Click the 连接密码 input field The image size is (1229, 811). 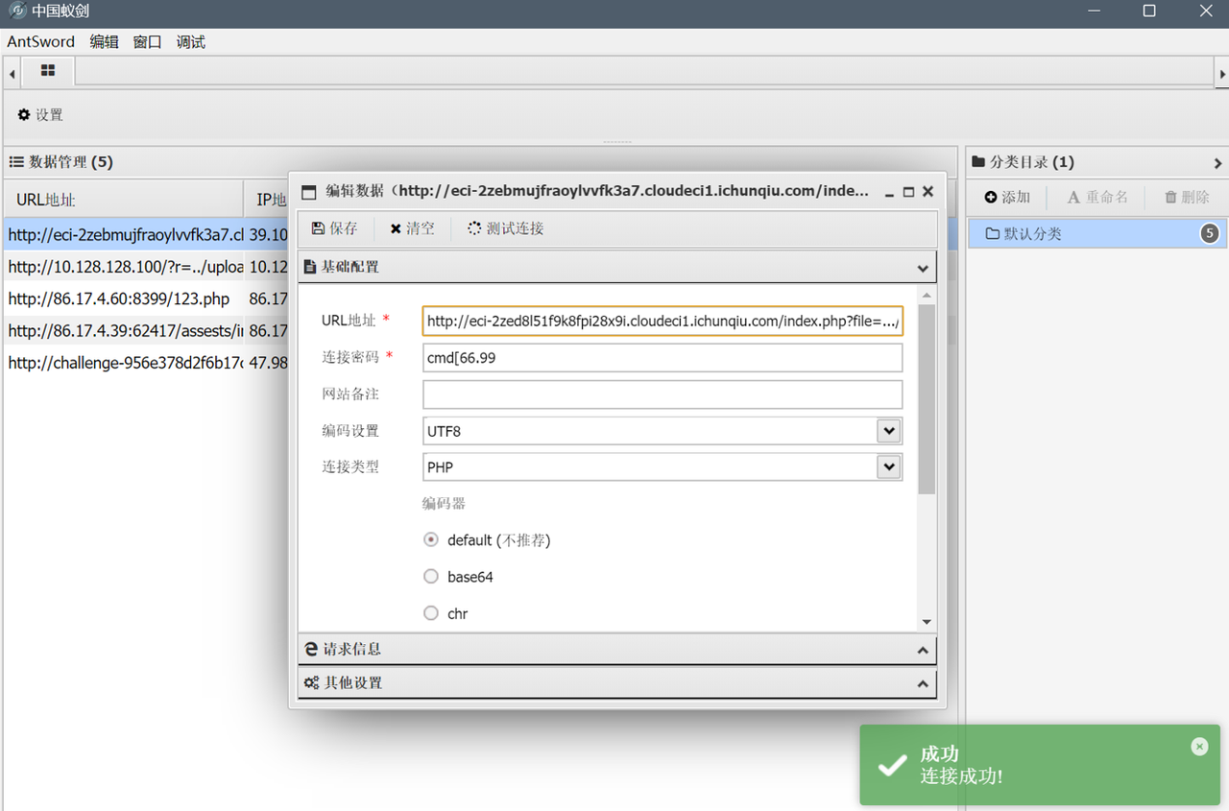[663, 358]
